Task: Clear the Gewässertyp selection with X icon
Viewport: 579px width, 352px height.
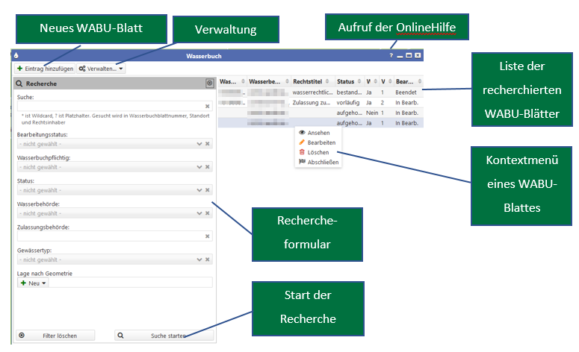Action: pos(208,260)
